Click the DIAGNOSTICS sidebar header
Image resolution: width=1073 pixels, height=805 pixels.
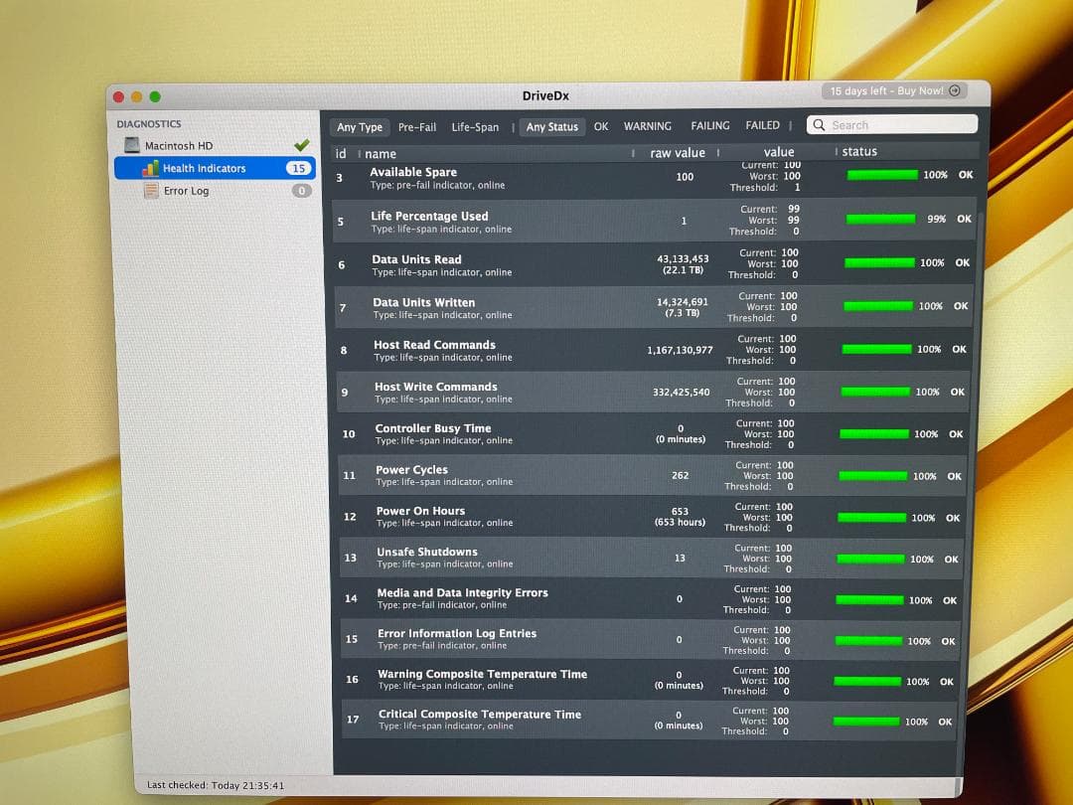pos(149,124)
